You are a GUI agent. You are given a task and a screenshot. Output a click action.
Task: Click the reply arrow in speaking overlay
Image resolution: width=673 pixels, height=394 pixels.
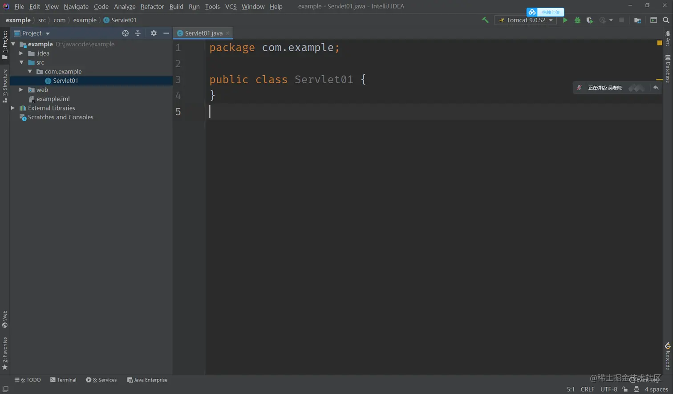(656, 88)
